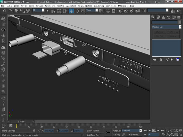Click the Pin Stack icon
The height and width of the screenshot is (137, 183).
click(x=154, y=60)
